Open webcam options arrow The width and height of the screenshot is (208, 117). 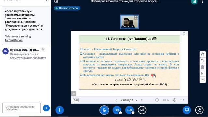[133, 113]
